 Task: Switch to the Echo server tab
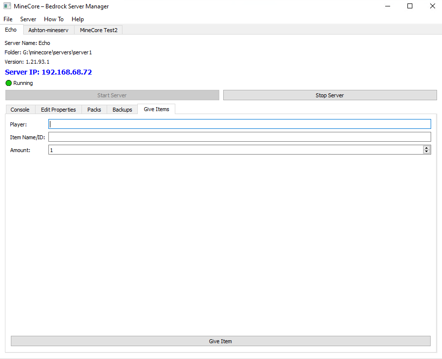11,30
